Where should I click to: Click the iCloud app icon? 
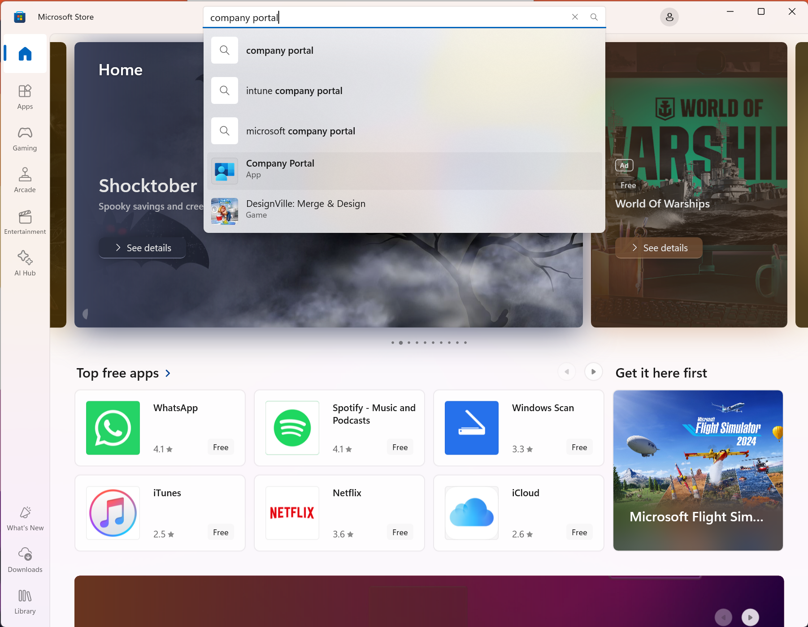tap(472, 513)
